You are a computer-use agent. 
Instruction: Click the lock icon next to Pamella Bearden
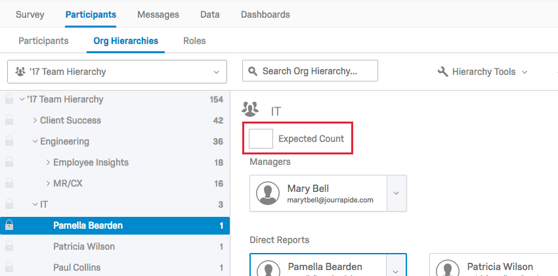click(x=9, y=225)
